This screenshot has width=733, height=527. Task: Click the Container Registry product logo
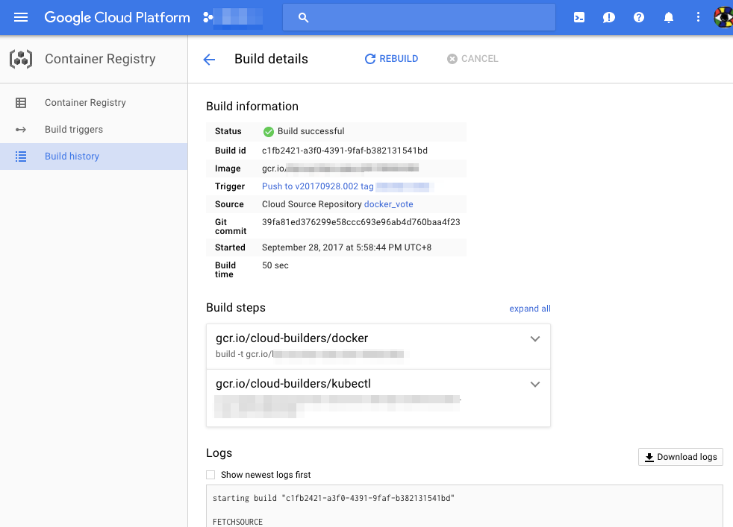coord(21,60)
